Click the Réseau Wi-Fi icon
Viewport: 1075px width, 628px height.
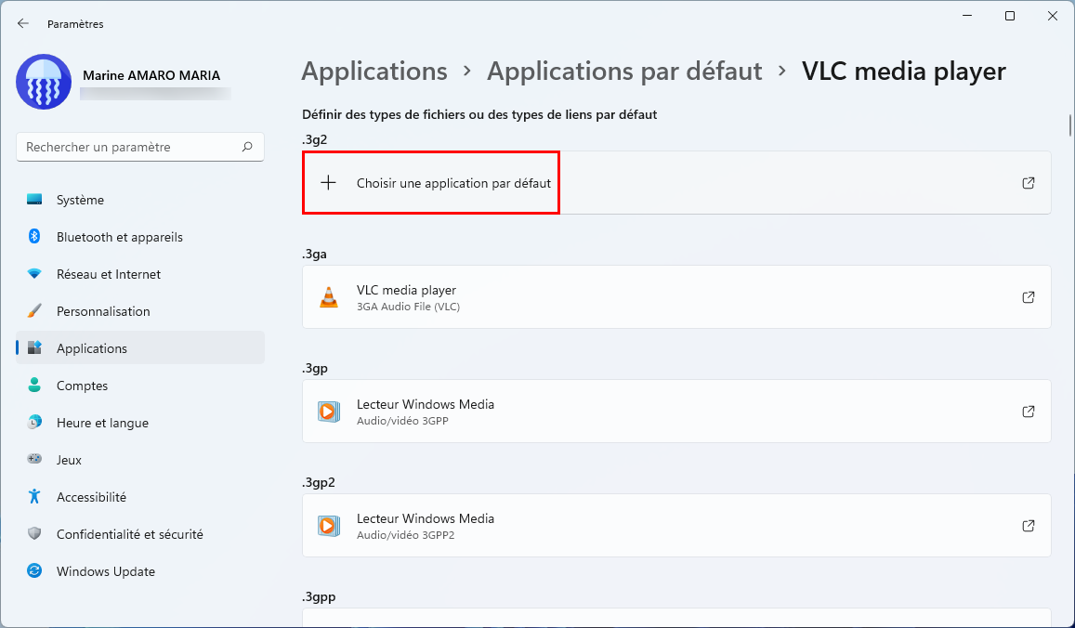pos(34,273)
